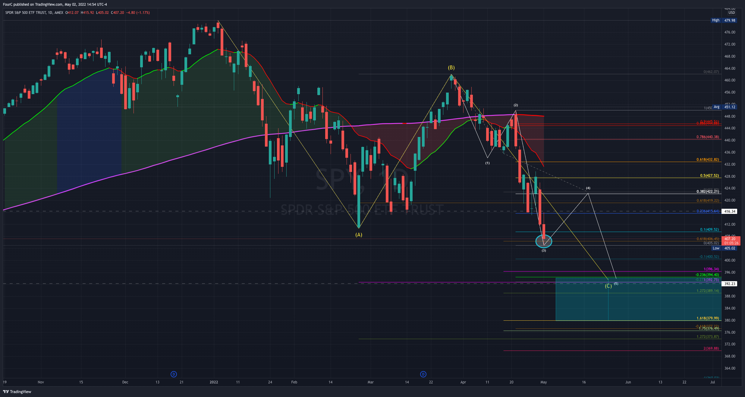
Task: Click the -0.236(394.40) Fibonacci label
Action: [x=707, y=275]
